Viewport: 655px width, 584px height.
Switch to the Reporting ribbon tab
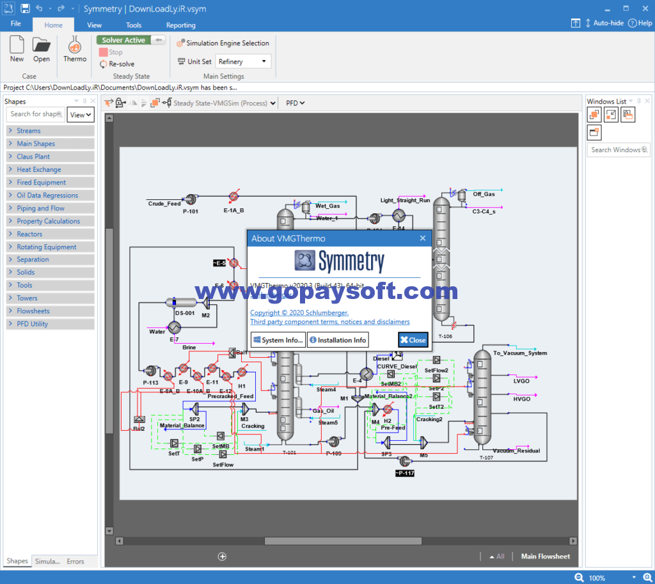click(x=180, y=25)
